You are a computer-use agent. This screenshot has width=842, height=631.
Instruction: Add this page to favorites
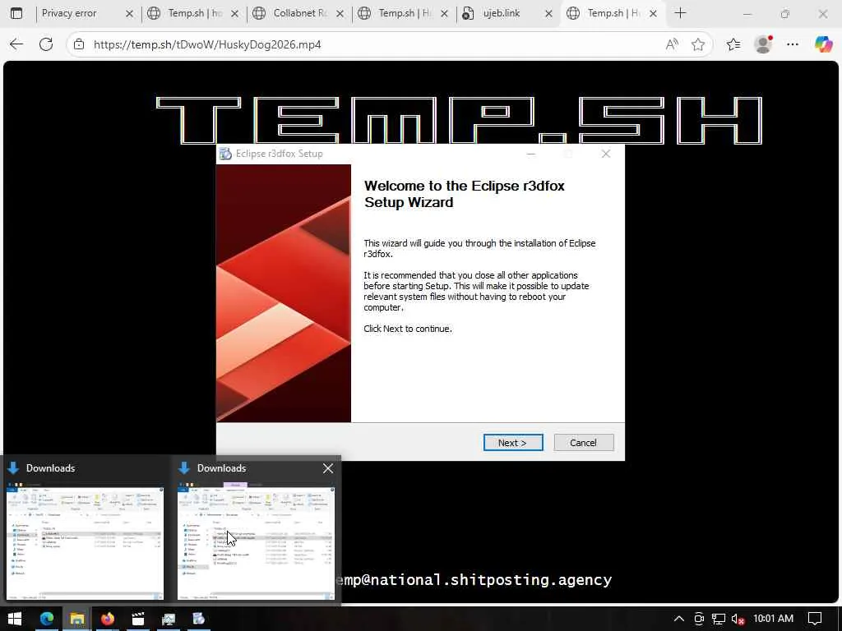(698, 44)
